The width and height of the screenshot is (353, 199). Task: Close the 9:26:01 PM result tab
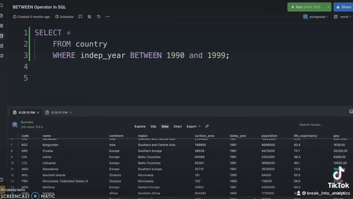(71, 112)
